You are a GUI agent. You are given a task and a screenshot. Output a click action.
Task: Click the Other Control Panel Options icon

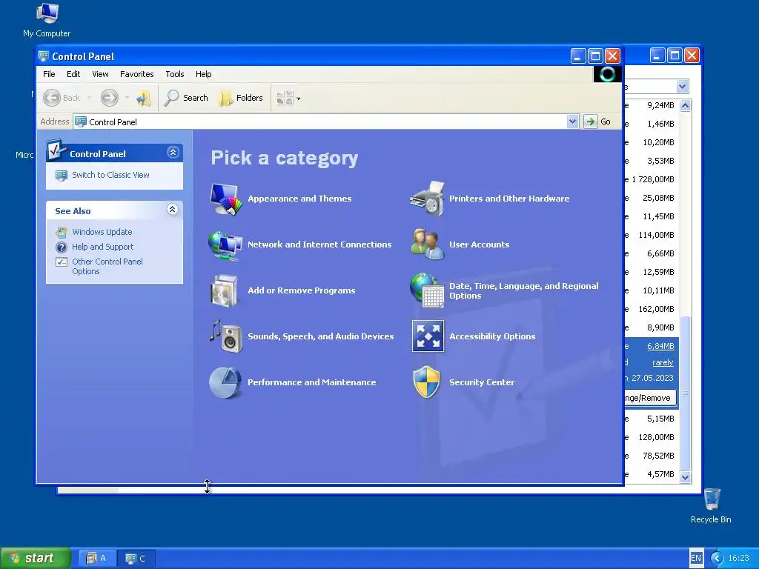click(x=62, y=262)
